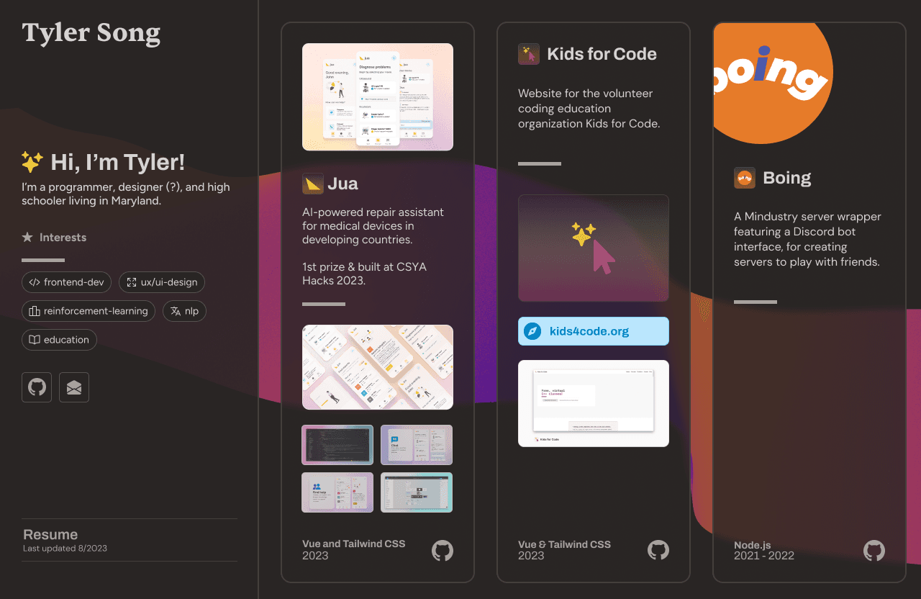Open the Jua tilted screens collage image
Viewport: 921px width, 599px height.
tap(378, 367)
